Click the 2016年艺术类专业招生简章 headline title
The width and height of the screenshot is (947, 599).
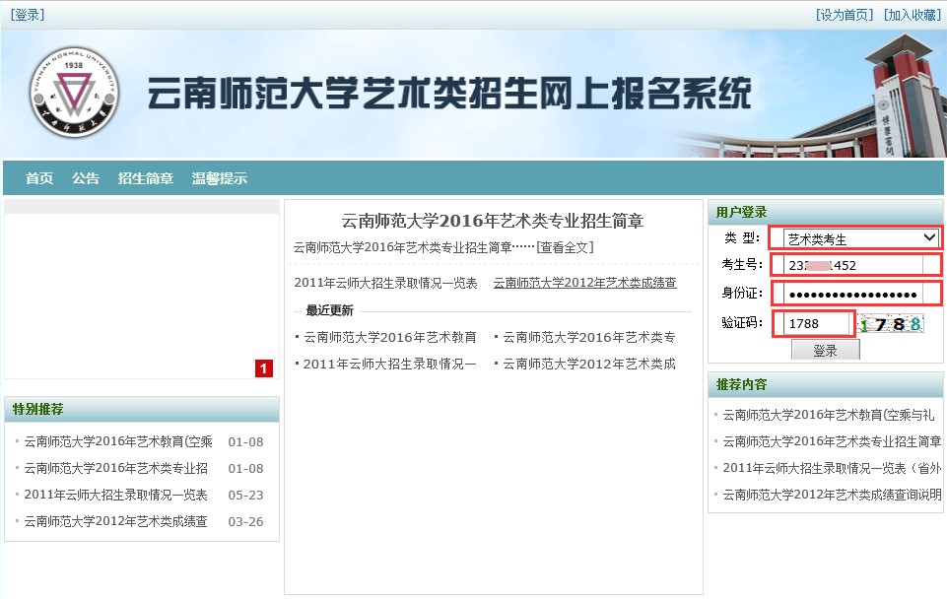pos(493,221)
